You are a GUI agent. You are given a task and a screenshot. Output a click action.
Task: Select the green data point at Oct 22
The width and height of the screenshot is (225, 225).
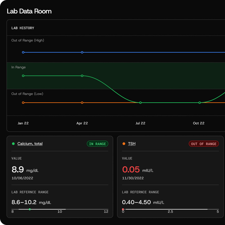pos(200,103)
